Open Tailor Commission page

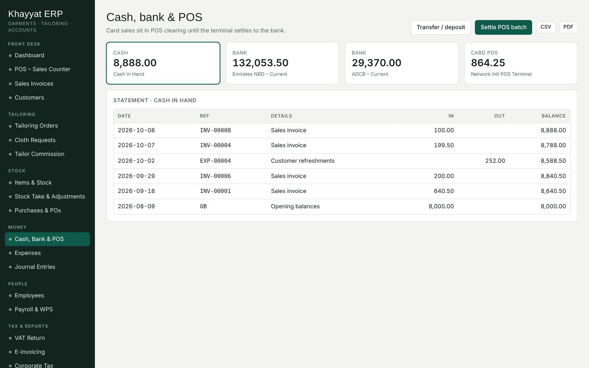pos(47,154)
